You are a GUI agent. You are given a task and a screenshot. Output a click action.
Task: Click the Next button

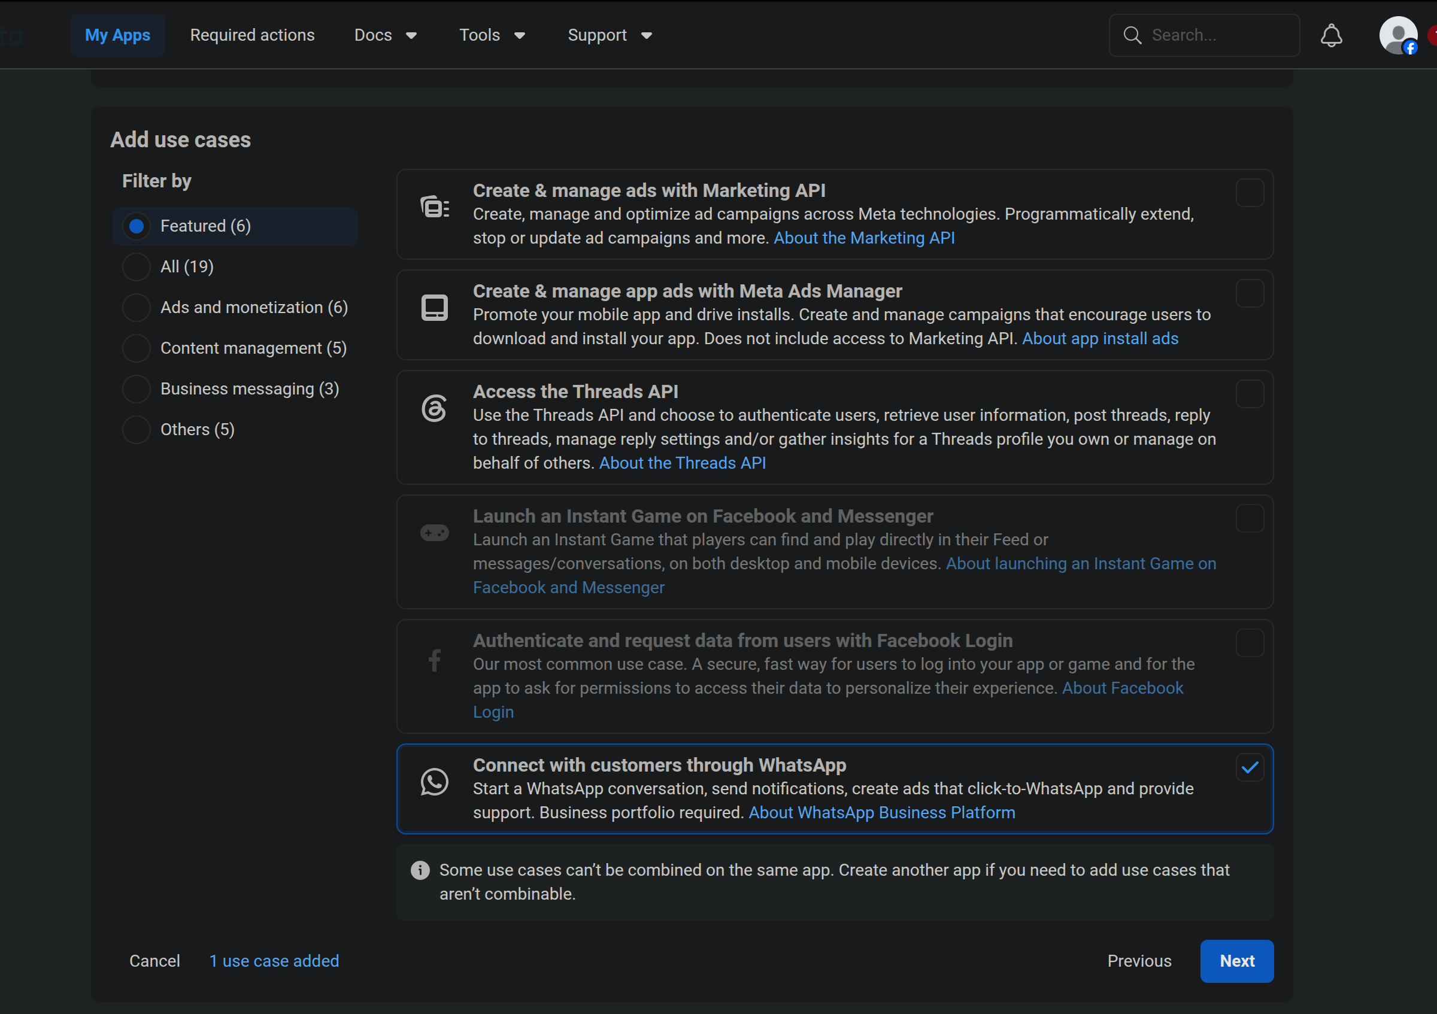tap(1237, 961)
